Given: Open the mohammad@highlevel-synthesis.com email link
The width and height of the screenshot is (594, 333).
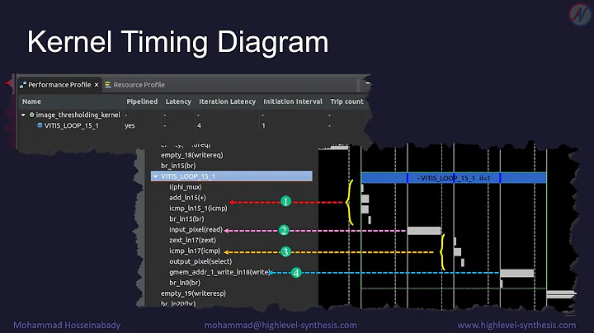Looking at the screenshot, I should 280,325.
